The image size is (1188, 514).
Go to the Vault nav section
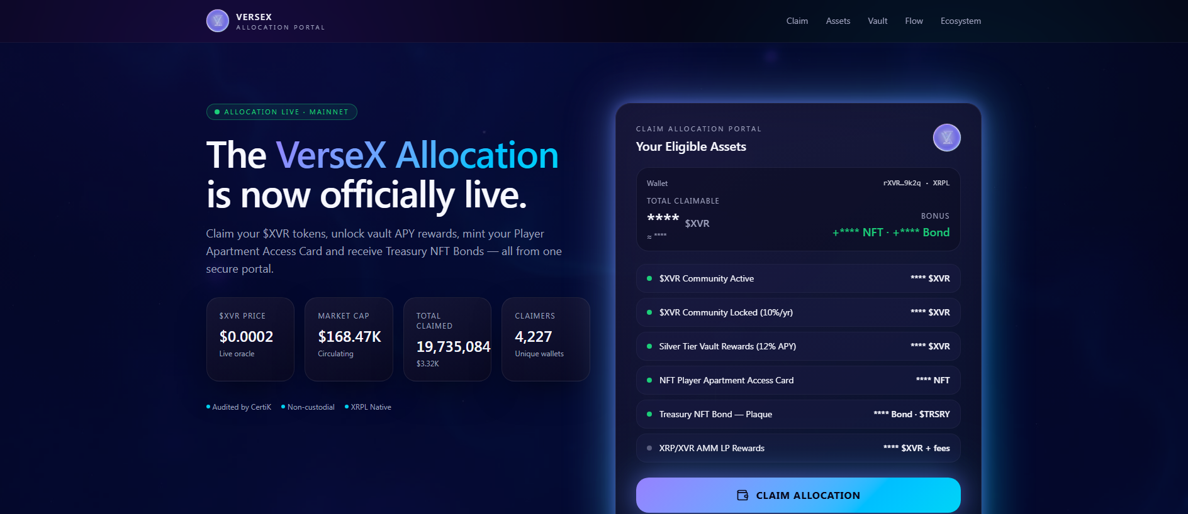tap(878, 21)
